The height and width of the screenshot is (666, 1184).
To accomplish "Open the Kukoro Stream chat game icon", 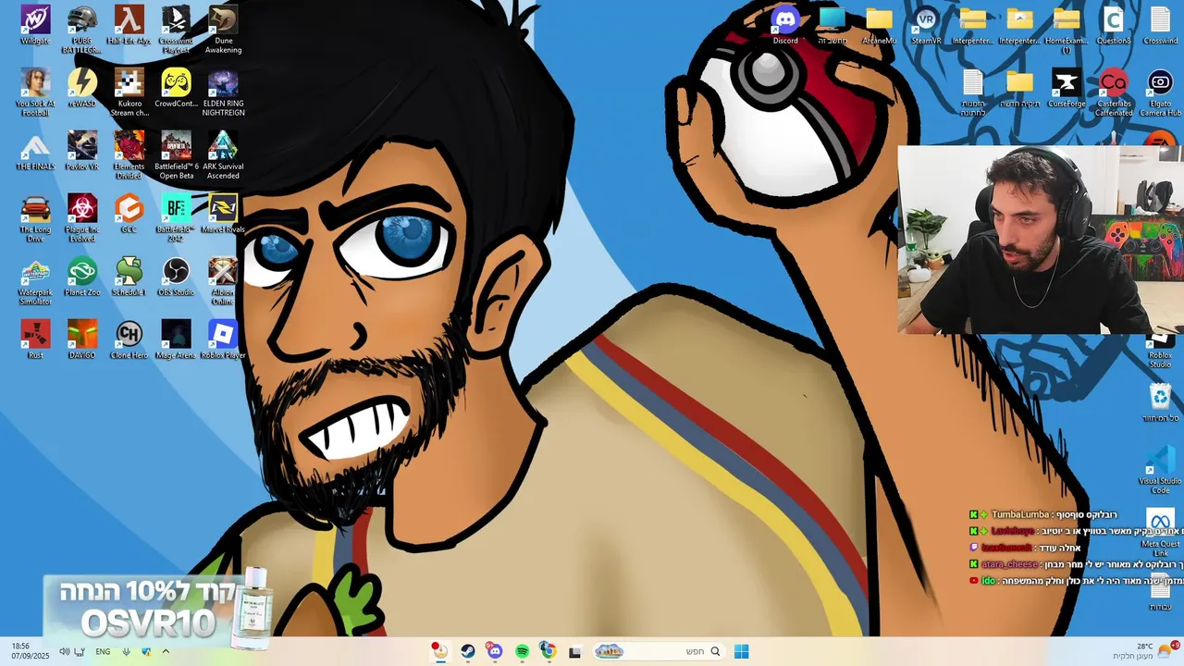I will pos(129,92).
